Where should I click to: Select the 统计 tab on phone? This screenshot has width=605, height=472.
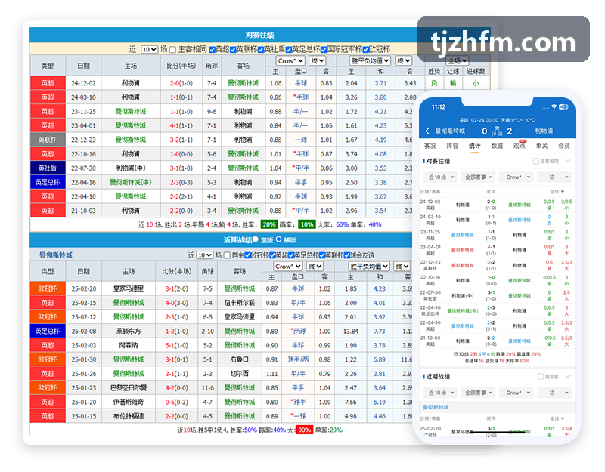[x=475, y=146]
